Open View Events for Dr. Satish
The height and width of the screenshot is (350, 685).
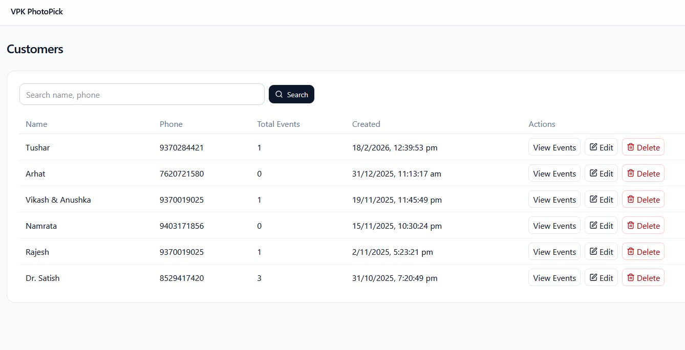[x=554, y=278]
